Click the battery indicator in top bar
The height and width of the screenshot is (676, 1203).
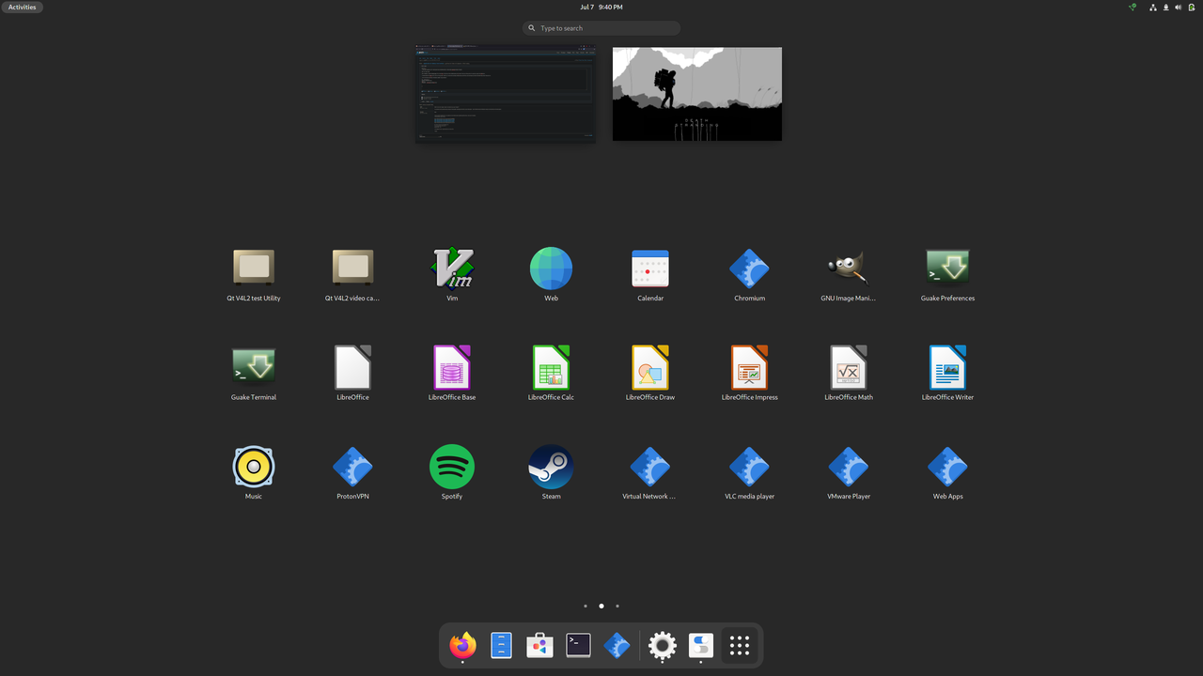point(1192,7)
